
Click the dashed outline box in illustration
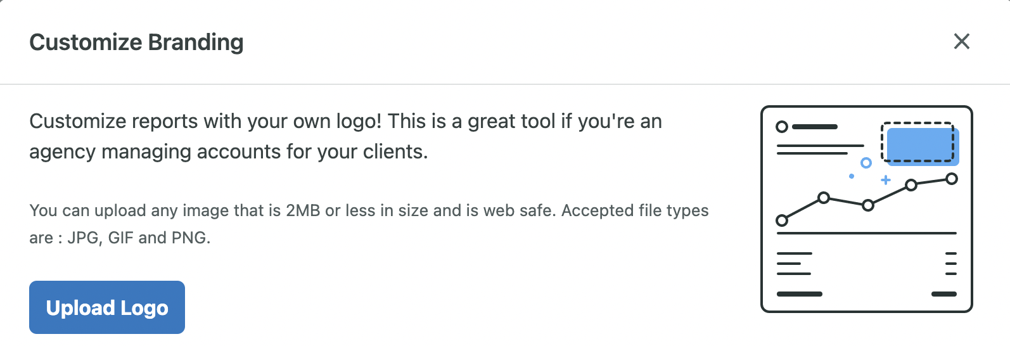click(x=917, y=142)
